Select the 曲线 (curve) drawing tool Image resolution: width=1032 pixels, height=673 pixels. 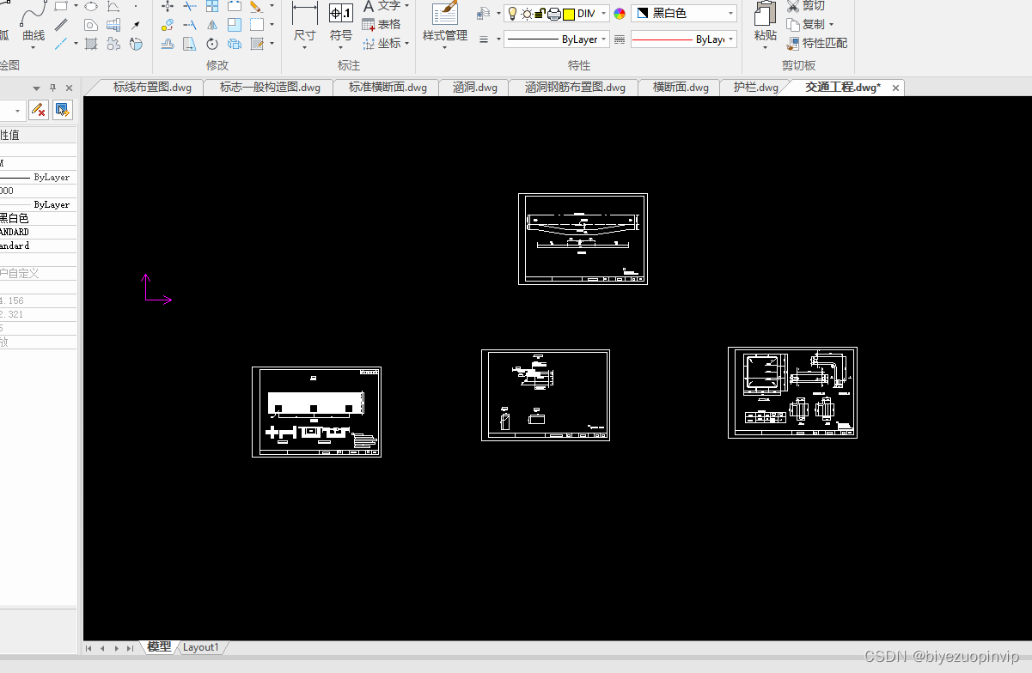pyautogui.click(x=33, y=23)
